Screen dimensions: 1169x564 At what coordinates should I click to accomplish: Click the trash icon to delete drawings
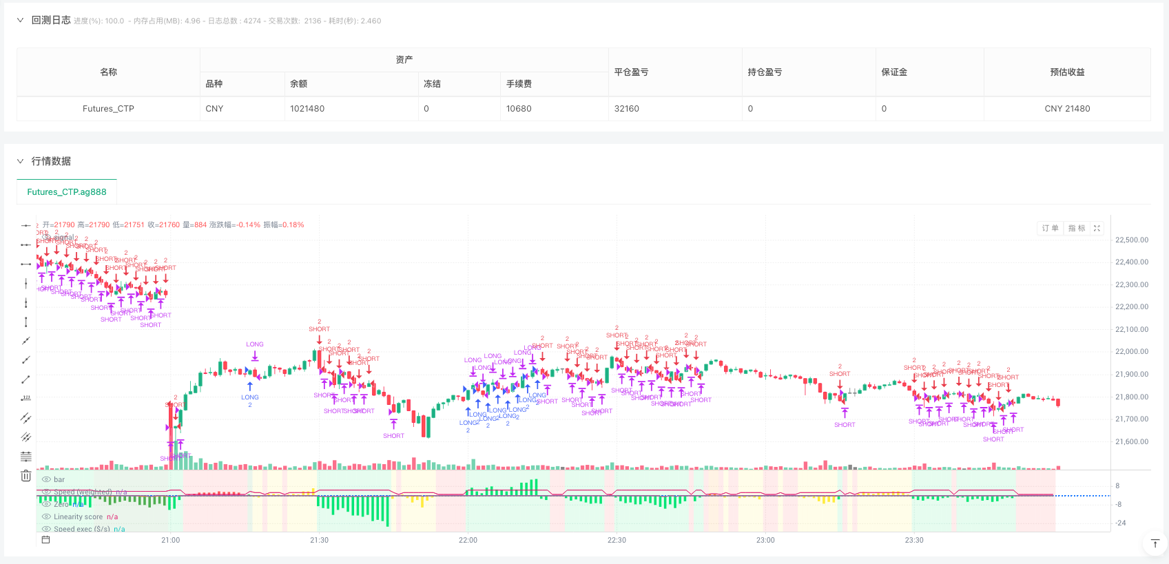(25, 475)
